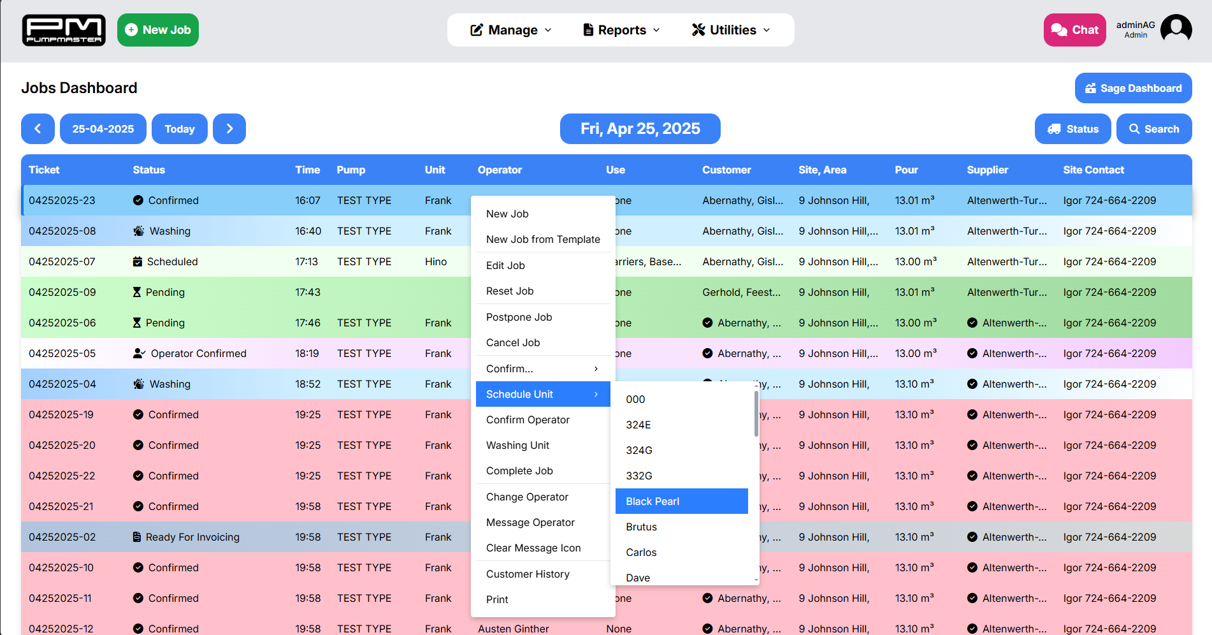The image size is (1212, 635).
Task: Click Scheduled calendar icon on ticket 04252025-07
Action: click(137, 261)
